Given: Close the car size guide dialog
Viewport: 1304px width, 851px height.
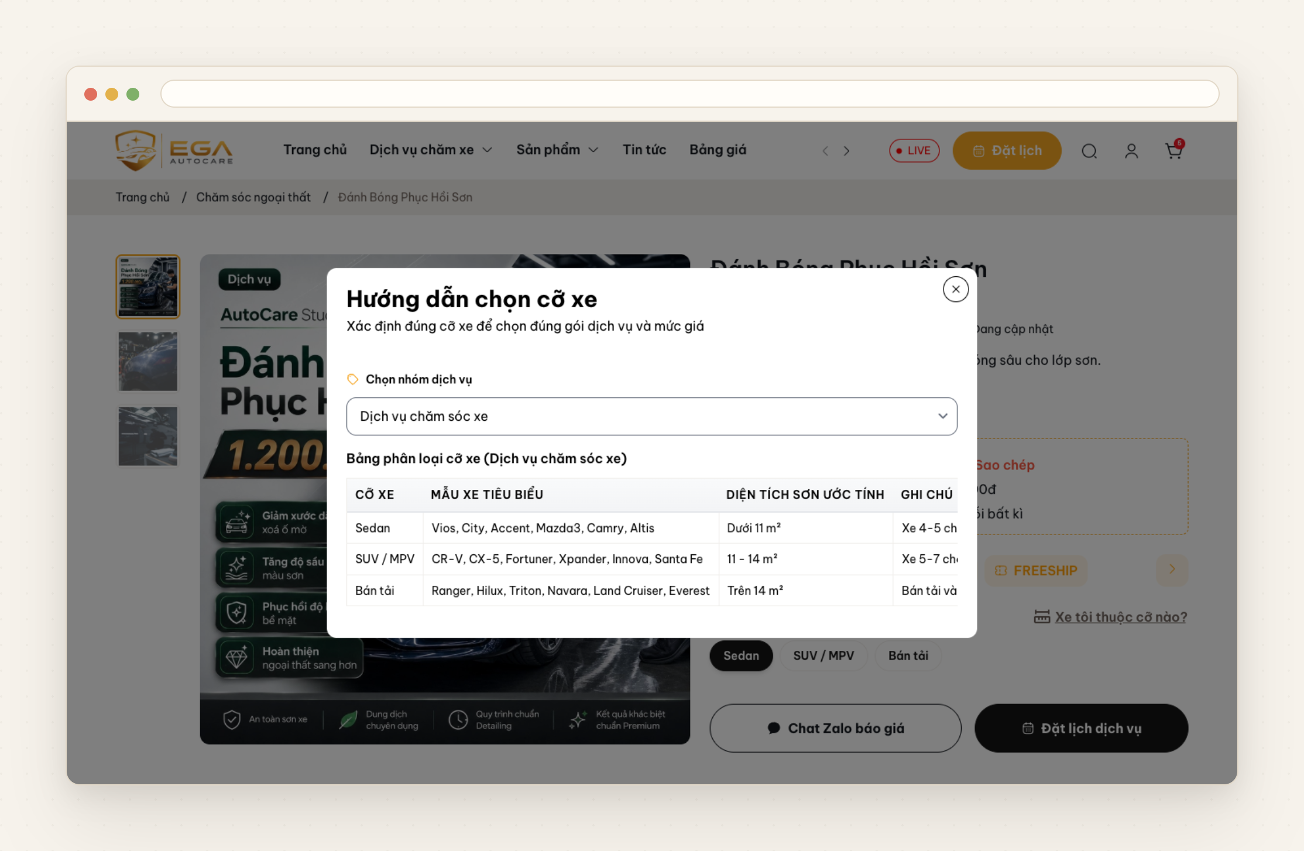Looking at the screenshot, I should pyautogui.click(x=956, y=289).
